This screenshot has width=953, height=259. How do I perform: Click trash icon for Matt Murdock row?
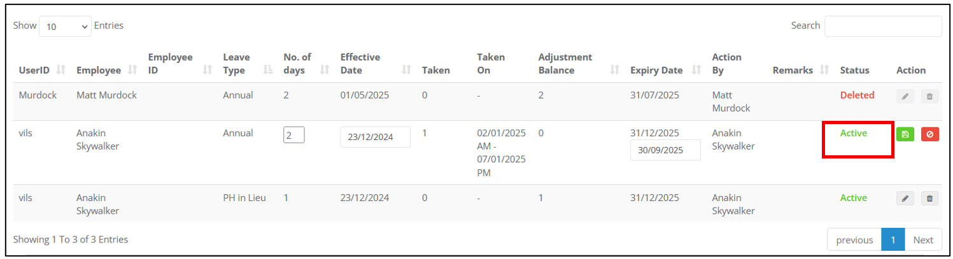(x=929, y=97)
